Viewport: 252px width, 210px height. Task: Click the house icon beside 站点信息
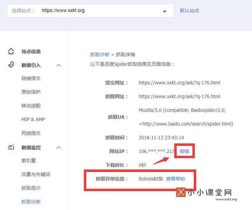(11, 51)
